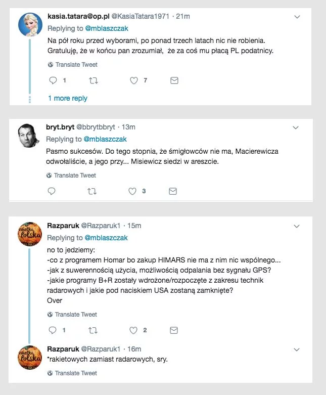Open the envelope icon on Razparuk's tweet
Screen dimensions: 326x395
pos(174,330)
